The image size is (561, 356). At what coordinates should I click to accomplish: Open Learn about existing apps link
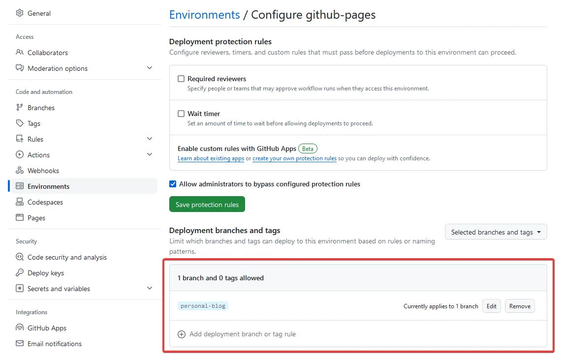211,158
